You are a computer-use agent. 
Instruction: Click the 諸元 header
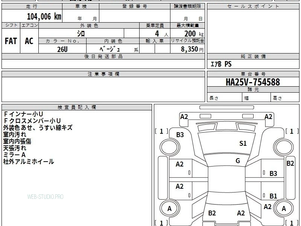[253, 90]
